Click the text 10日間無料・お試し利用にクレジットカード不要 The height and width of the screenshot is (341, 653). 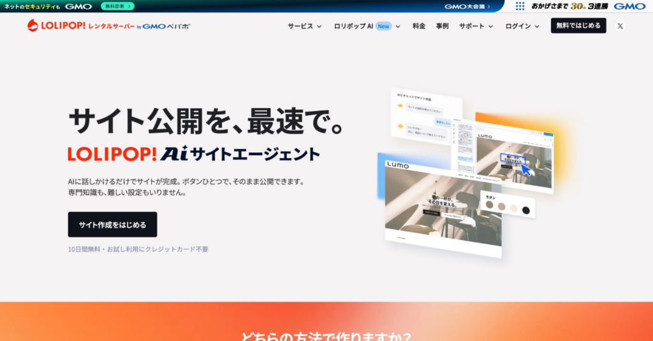pos(138,249)
